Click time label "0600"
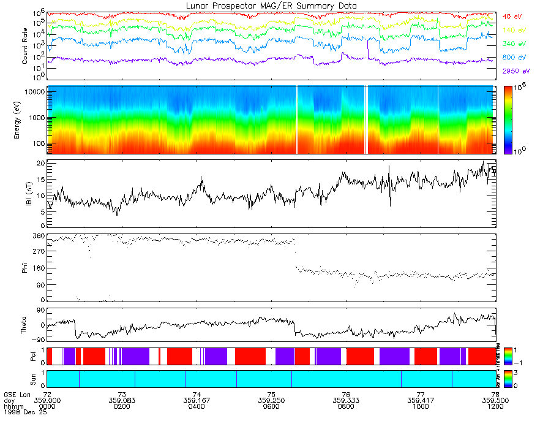Viewport: 551px width, 429px height. [271, 406]
